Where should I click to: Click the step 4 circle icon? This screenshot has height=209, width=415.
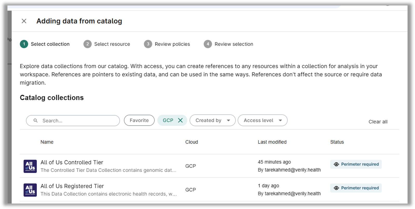208,44
